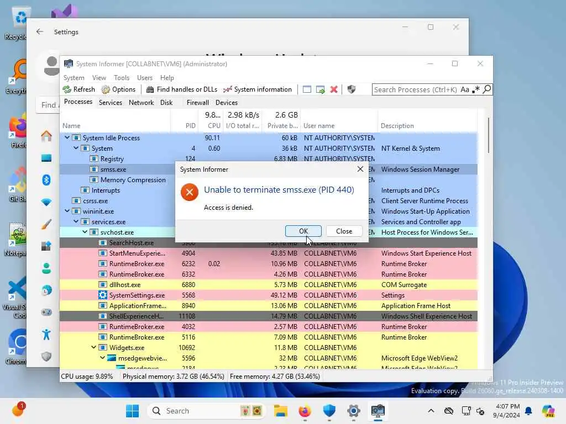Switch to the Disk tab
The image size is (566, 424).
tap(166, 103)
